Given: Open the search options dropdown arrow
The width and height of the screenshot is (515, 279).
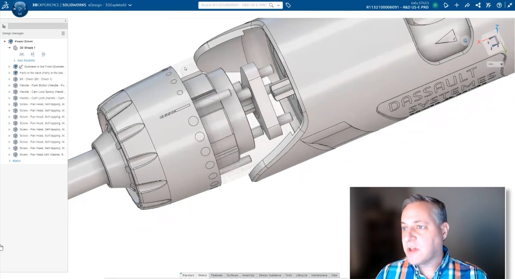Looking at the screenshot, I should [278, 5].
